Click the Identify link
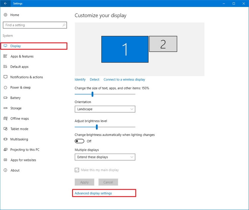Image resolution: width=249 pixels, height=210 pixels. (80, 79)
